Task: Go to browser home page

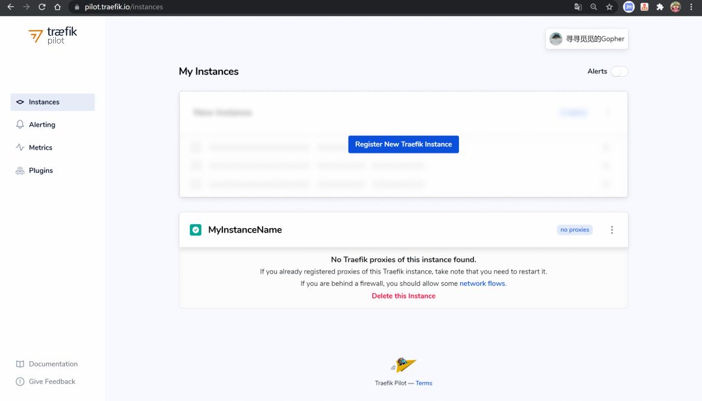Action: pyautogui.click(x=57, y=6)
